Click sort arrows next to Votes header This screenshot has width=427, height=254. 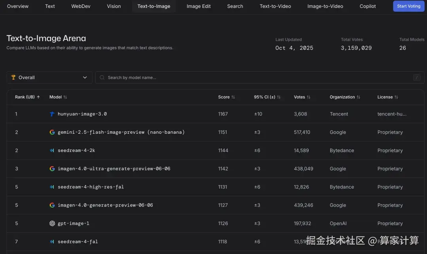point(308,97)
